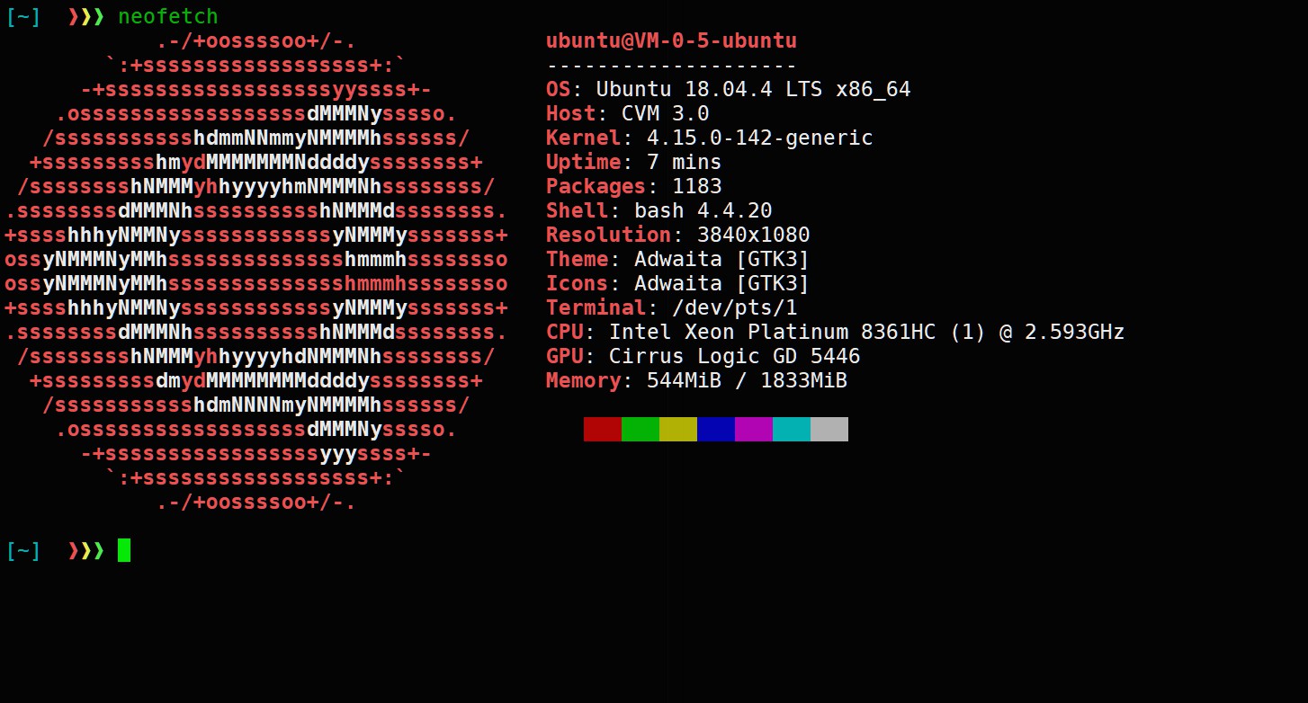Screen dimensions: 1308x703
Task: Click the green terminal cursor block
Action: [x=124, y=550]
